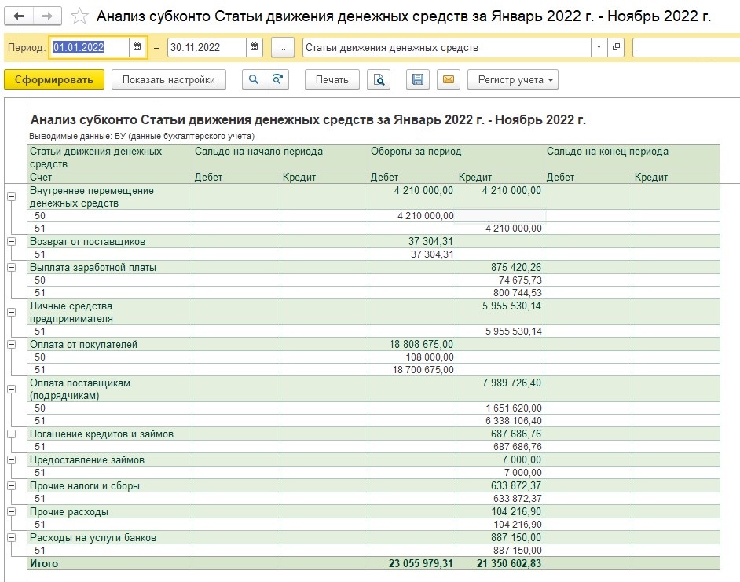Open calendar picker for end date 30.11.2022
The image size is (740, 582).
pos(254,47)
